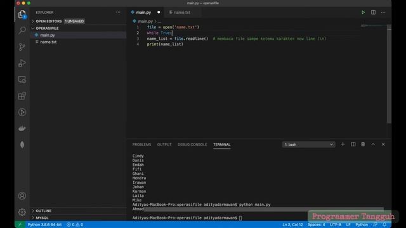Split the terminal panel
The height and width of the screenshot is (228, 406).
(x=353, y=144)
